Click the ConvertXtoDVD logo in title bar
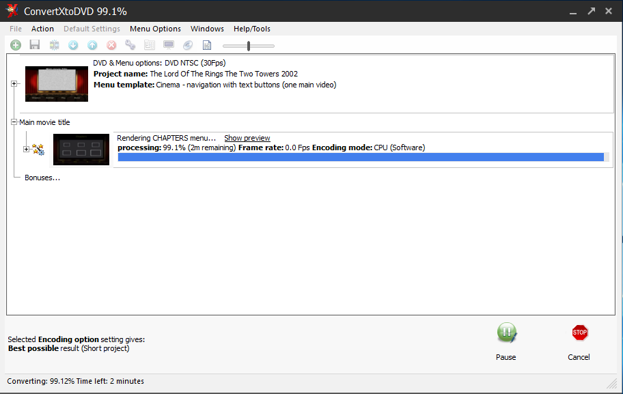The width and height of the screenshot is (623, 394). pyautogui.click(x=12, y=11)
